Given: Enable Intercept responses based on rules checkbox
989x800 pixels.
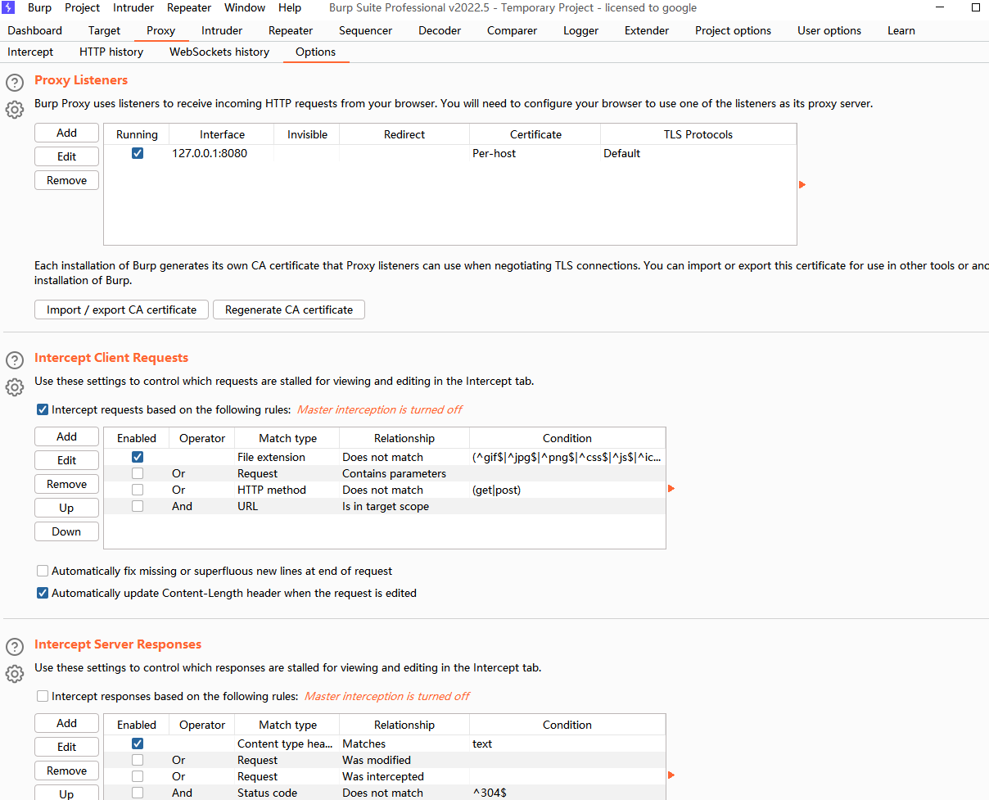Looking at the screenshot, I should tap(43, 696).
